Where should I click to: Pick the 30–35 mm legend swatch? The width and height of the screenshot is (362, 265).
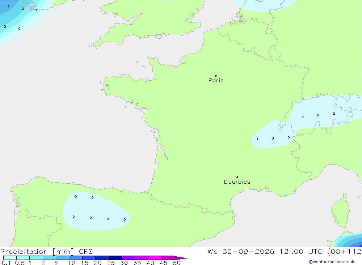pos(129,258)
